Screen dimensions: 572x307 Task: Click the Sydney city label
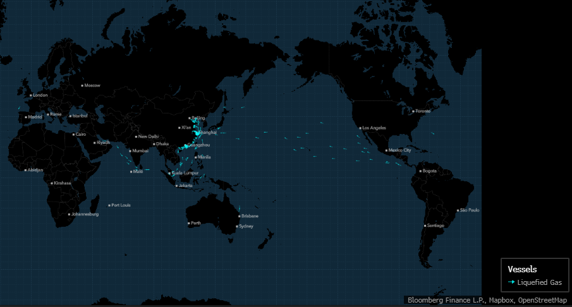tap(246, 226)
